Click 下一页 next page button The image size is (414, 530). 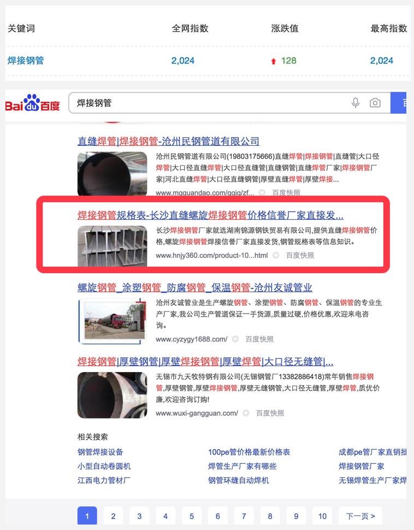360,516
